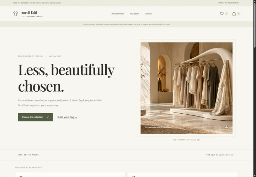The image size is (256, 177).
Task: Open the wishlist heart icon
Action: coord(222,14)
